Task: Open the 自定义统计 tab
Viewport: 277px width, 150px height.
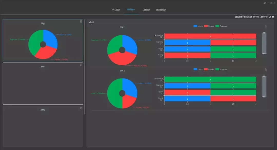Action: pyautogui.click(x=161, y=10)
